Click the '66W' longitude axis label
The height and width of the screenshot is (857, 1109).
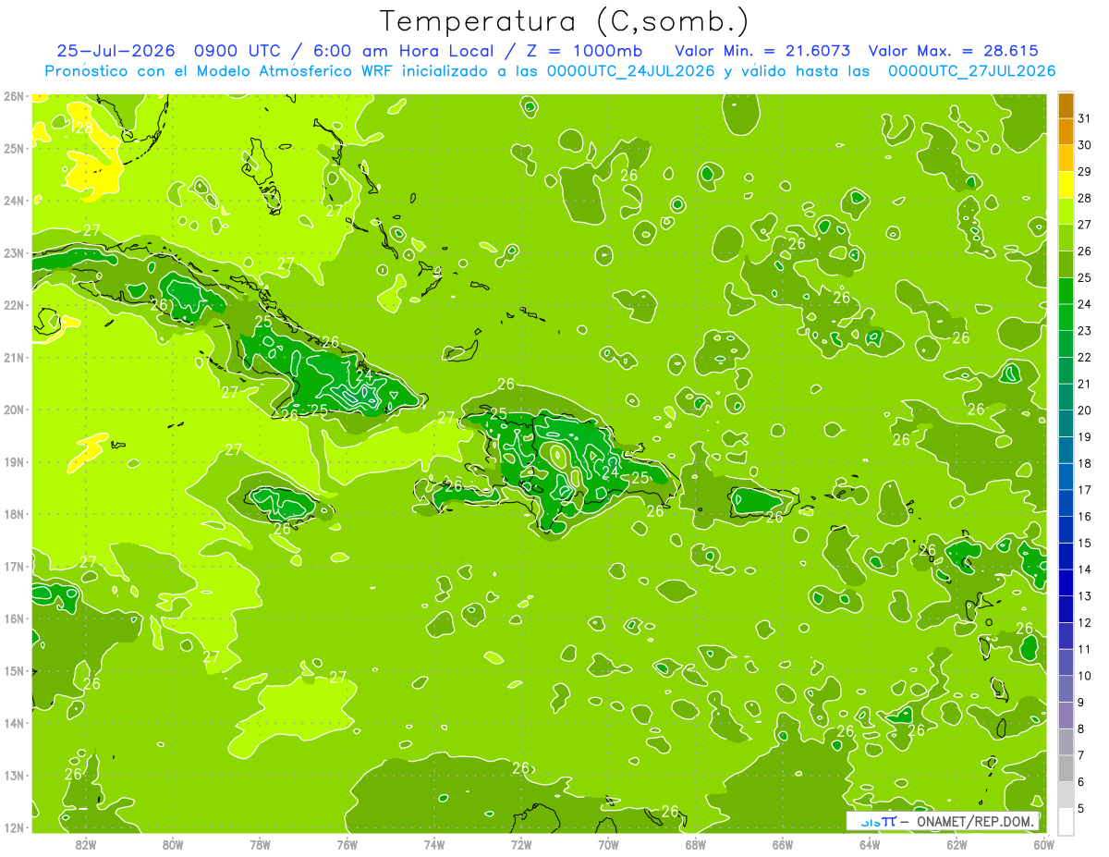[x=783, y=843]
